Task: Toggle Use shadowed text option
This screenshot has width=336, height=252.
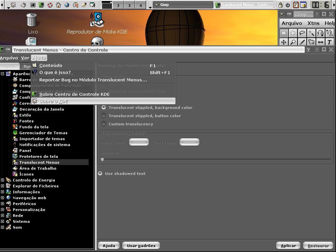Action: point(100,173)
